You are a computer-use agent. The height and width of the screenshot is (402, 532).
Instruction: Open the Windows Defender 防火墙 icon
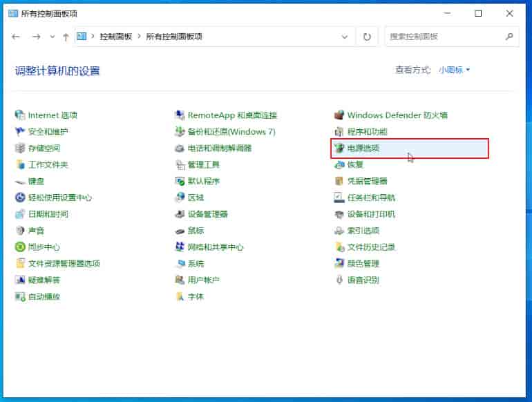[x=339, y=115]
